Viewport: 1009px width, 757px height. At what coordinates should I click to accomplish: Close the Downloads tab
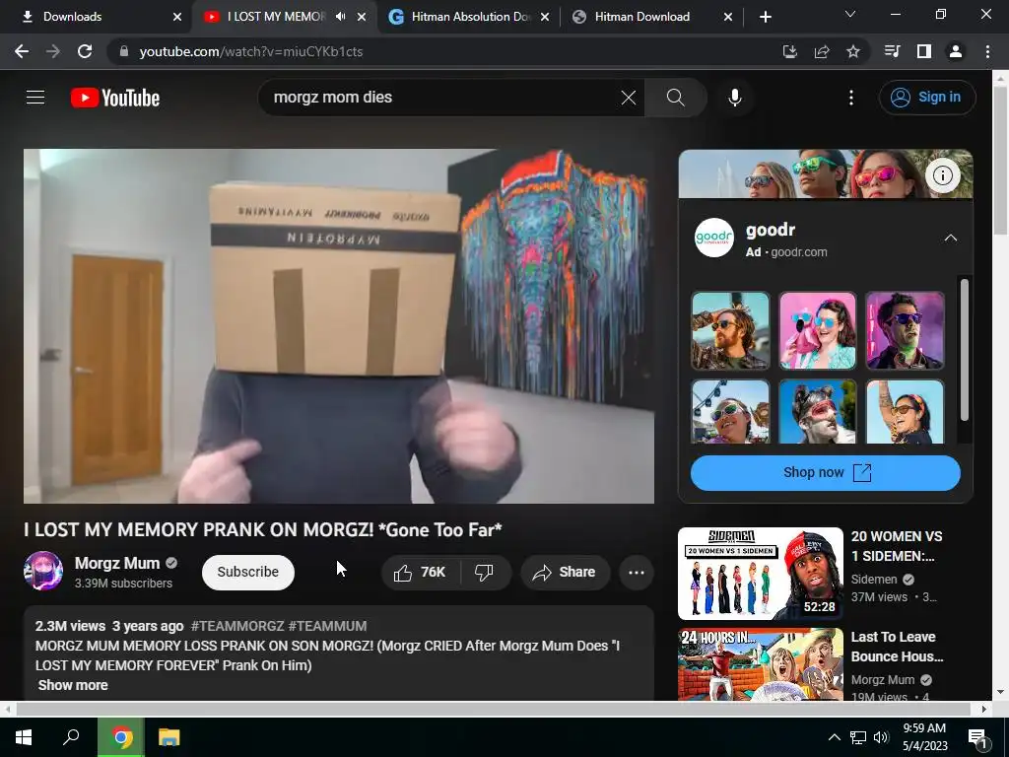pyautogui.click(x=177, y=17)
